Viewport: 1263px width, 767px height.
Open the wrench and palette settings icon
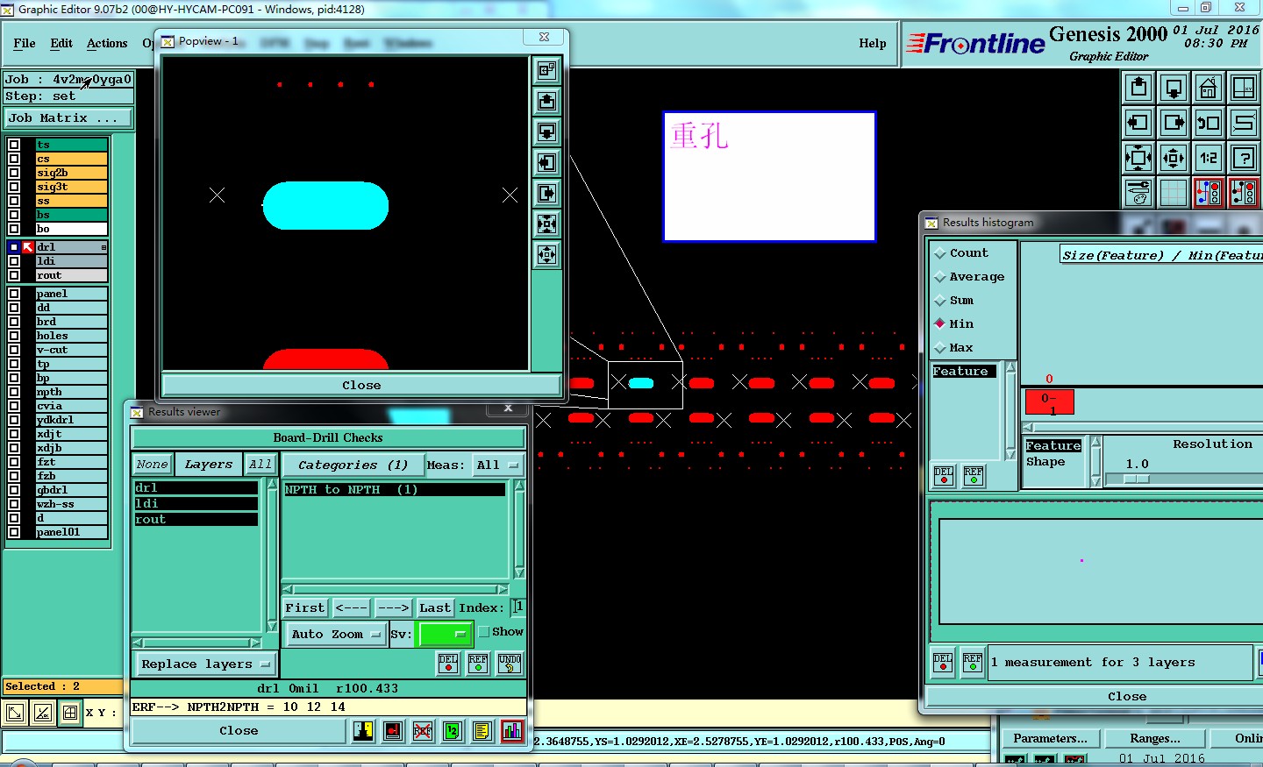tap(1138, 193)
